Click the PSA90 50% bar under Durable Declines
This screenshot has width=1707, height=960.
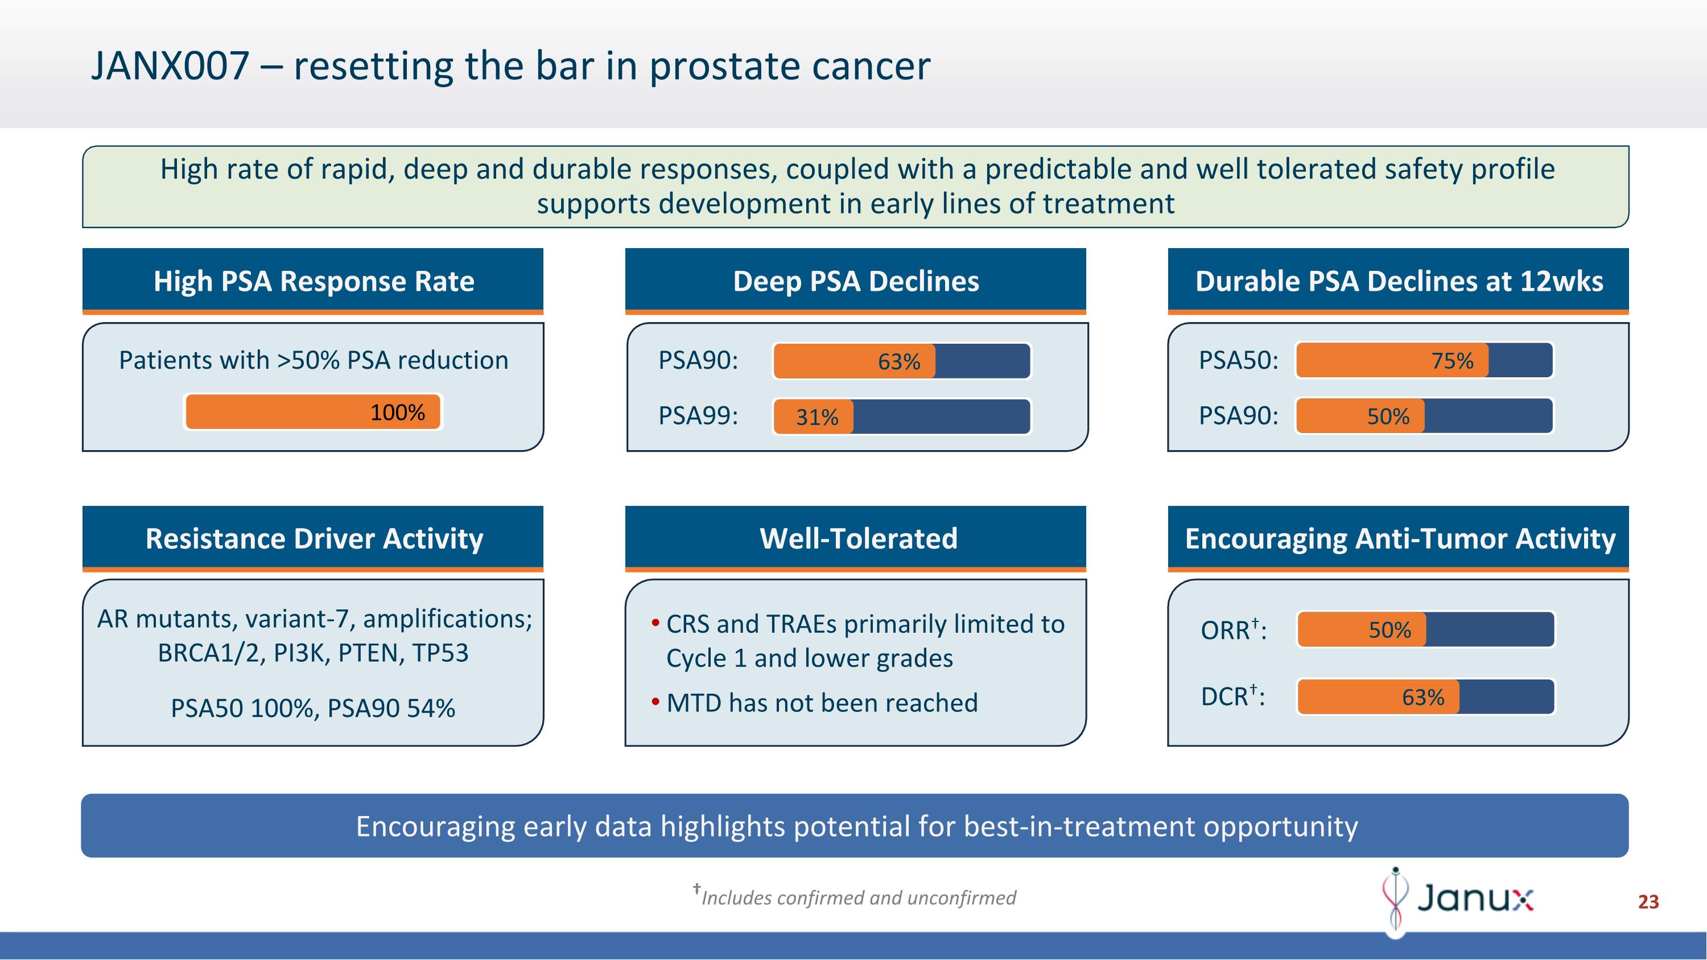(x=1425, y=416)
